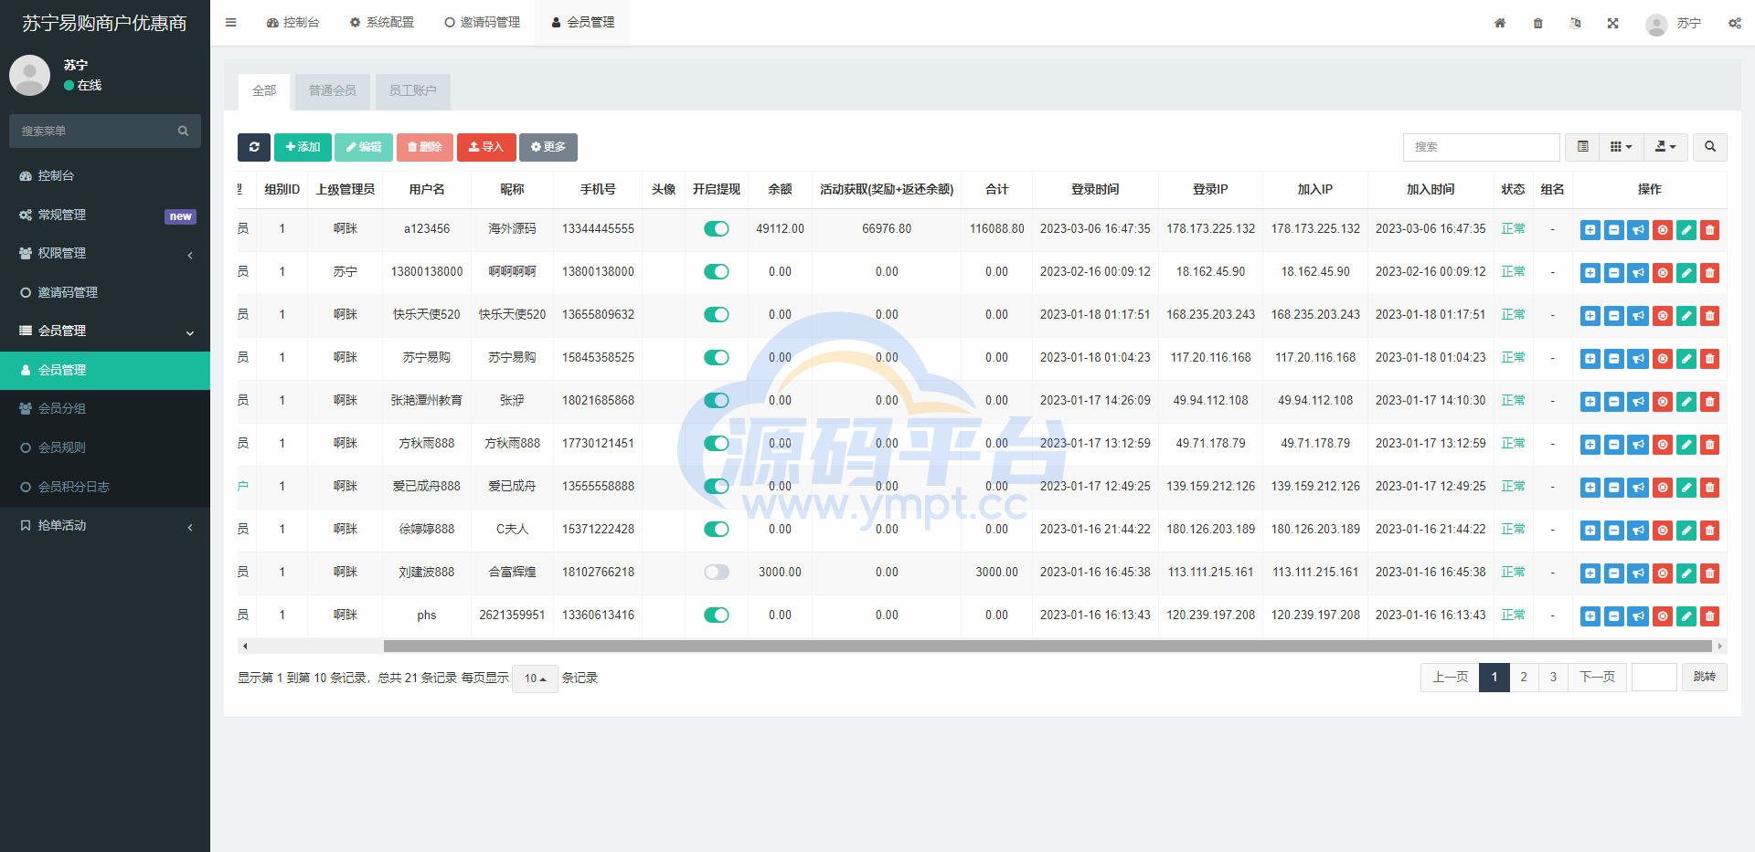Expand the 权限管理 sidebar menu

105,254
